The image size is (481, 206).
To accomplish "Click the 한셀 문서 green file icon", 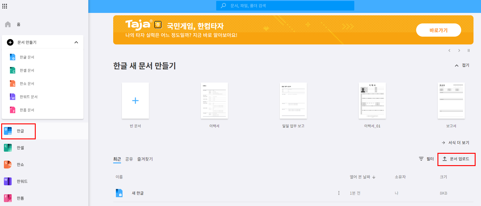I will (13, 70).
